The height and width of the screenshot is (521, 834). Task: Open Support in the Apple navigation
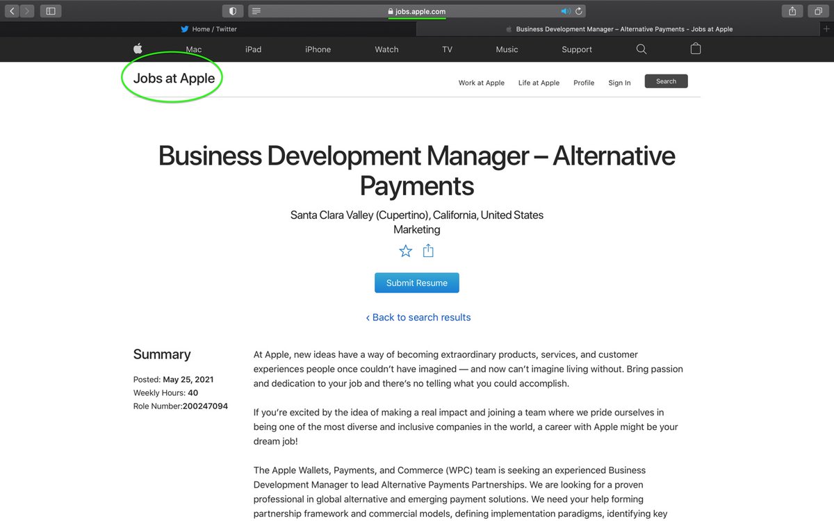click(x=577, y=49)
